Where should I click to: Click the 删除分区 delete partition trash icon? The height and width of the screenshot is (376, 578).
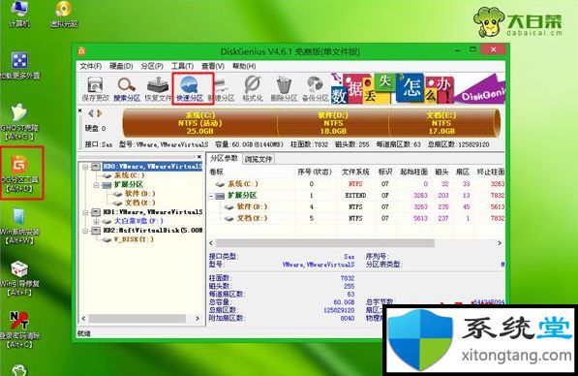pyautogui.click(x=284, y=88)
